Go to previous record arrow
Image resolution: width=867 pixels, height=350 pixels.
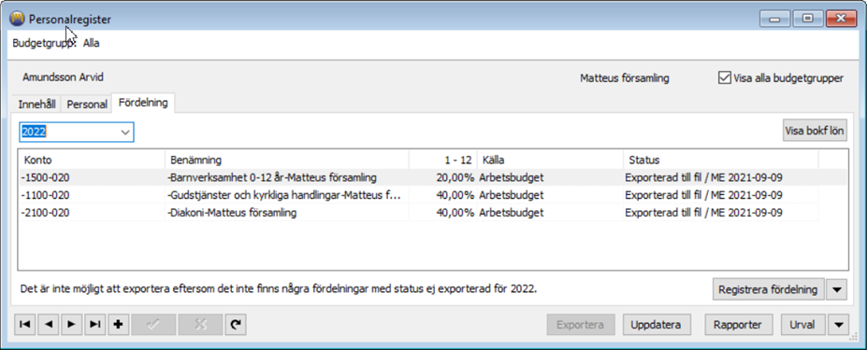coord(48,325)
